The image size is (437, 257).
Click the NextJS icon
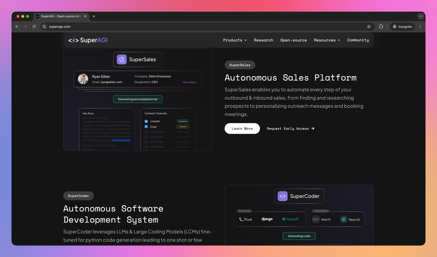click(316, 219)
